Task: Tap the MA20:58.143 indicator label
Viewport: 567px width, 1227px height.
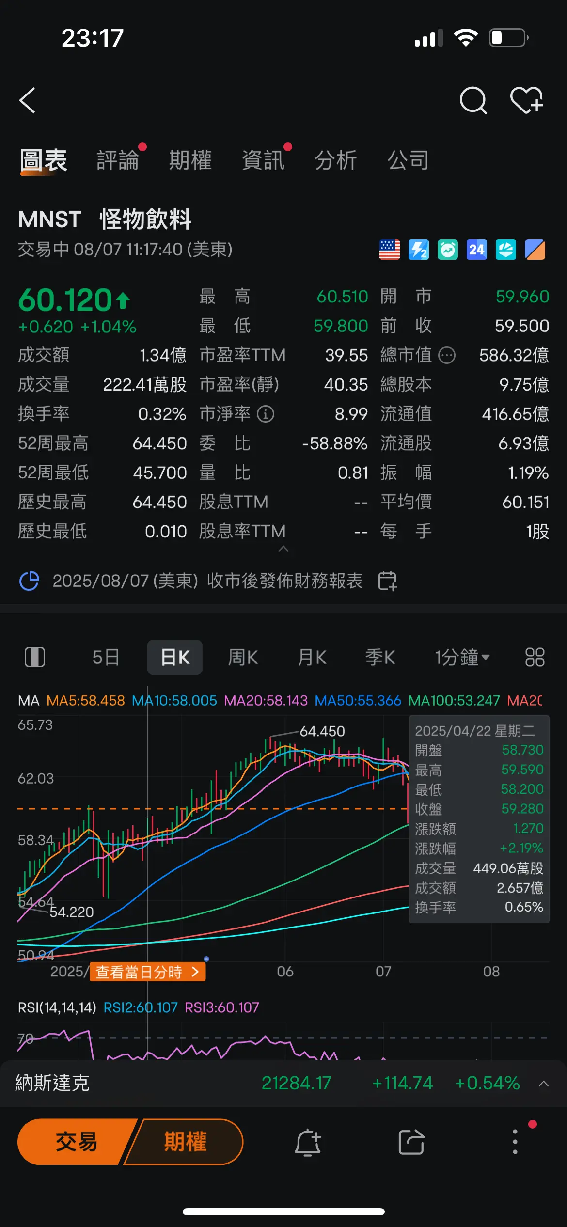Action: (266, 701)
